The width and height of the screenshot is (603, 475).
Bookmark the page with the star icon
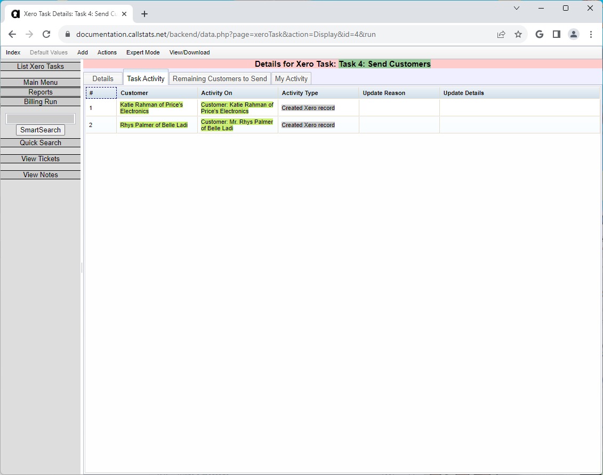(x=518, y=34)
